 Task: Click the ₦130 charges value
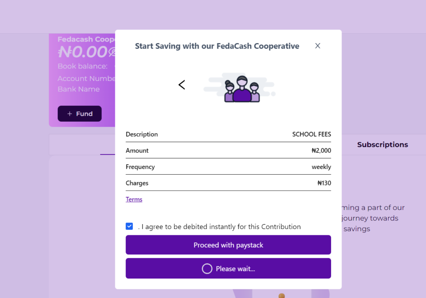[x=324, y=183]
